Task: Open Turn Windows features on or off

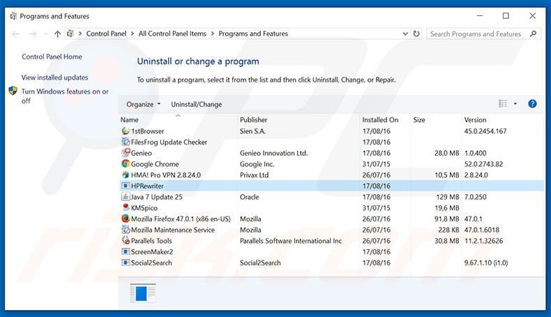Action: [65, 96]
